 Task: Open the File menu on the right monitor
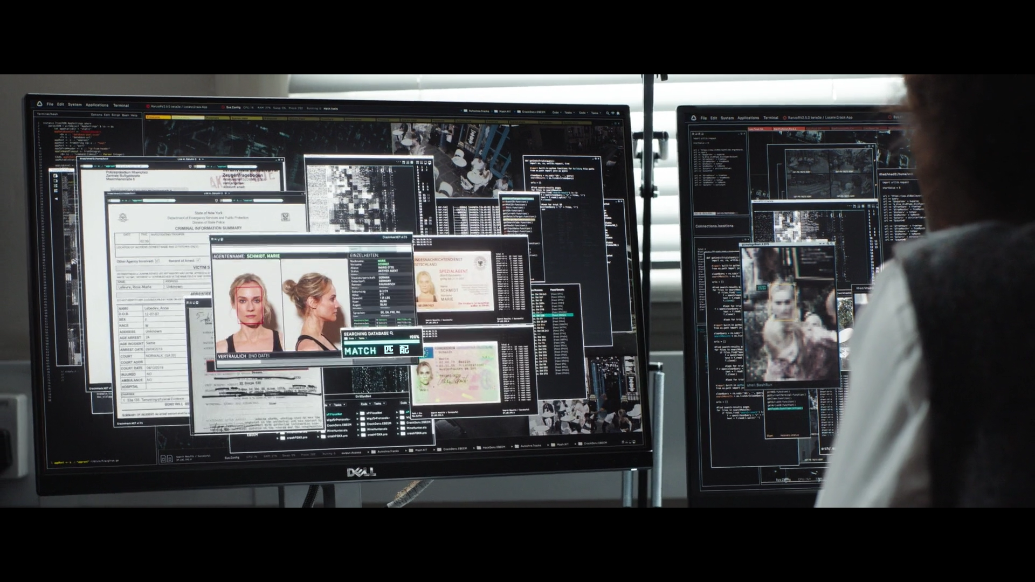(x=703, y=117)
